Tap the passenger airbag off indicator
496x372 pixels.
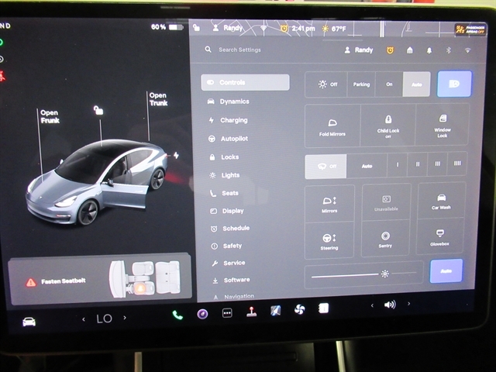point(470,29)
